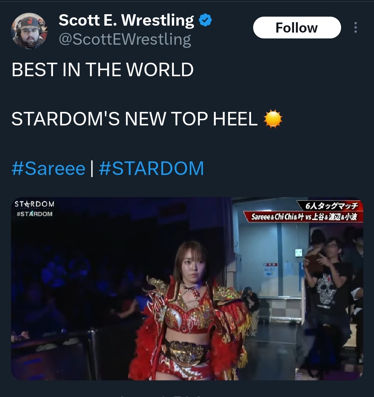Click the sun emoji after TOP HEEL
374x397 pixels.
point(273,119)
